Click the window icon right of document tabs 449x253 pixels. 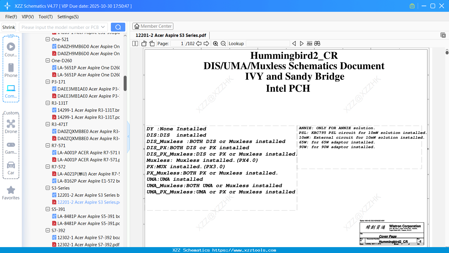click(x=443, y=35)
